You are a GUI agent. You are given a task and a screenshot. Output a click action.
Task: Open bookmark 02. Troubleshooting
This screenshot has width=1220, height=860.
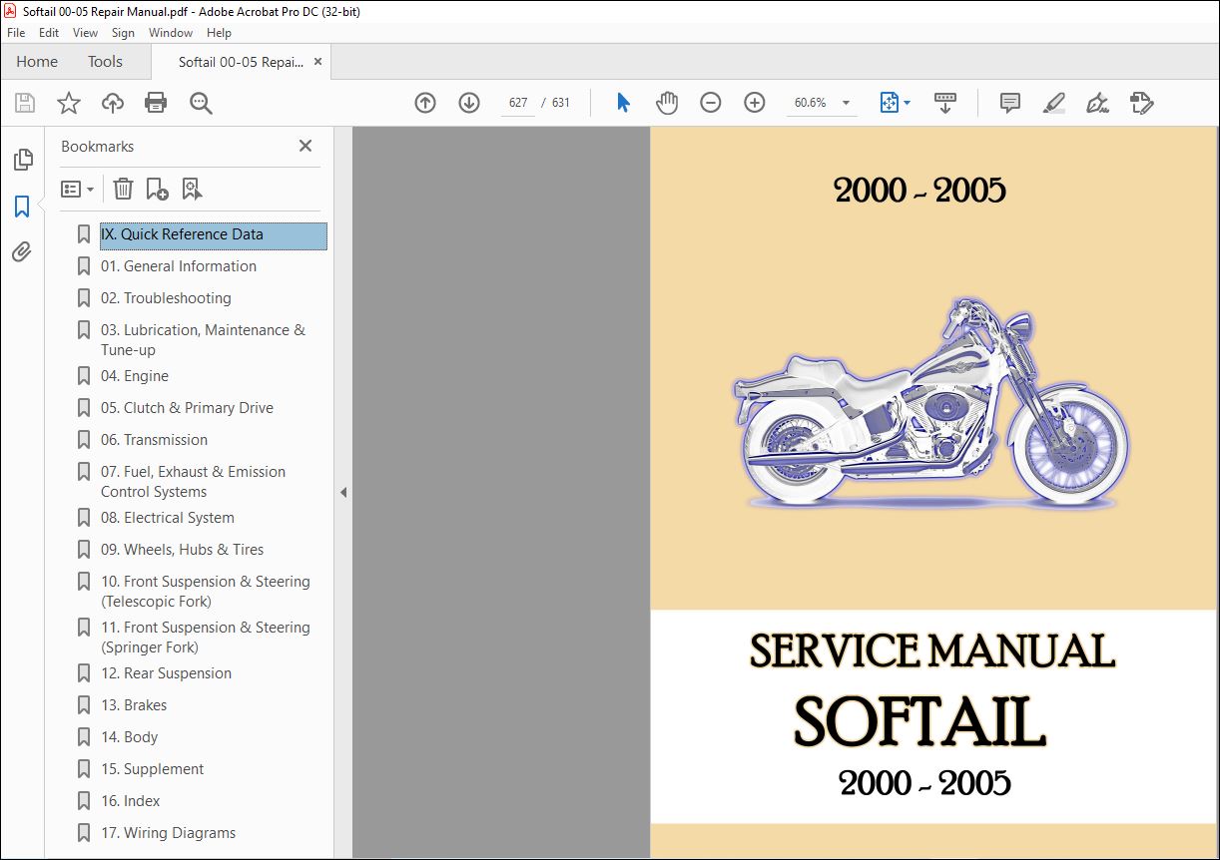coord(166,298)
